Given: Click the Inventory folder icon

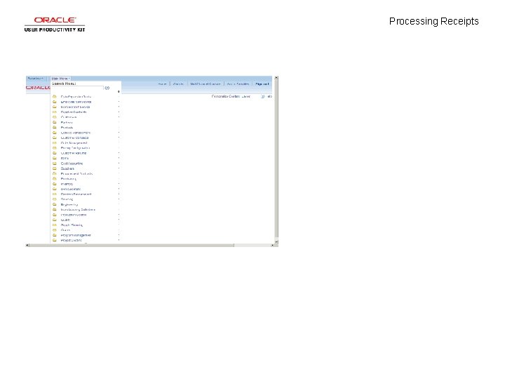Looking at the screenshot, I should [55, 184].
